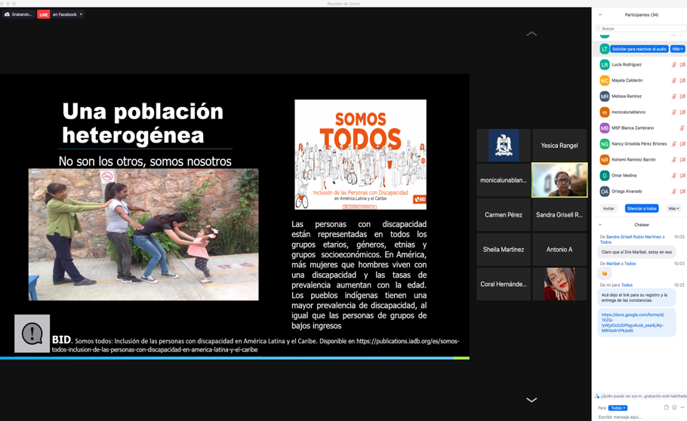Click 'Solicitar para reactivar el audio' button
Viewport: 687px width, 421px height.
point(639,49)
